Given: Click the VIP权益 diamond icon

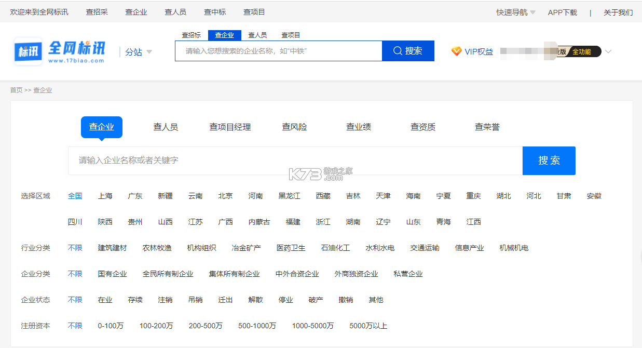Looking at the screenshot, I should click(x=456, y=51).
